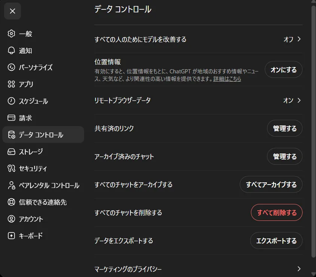The width and height of the screenshot is (316, 277).
Task: Click the 共有済のリンク label
Action: [114, 128]
